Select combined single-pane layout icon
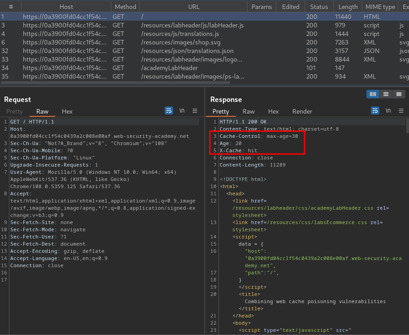Screen dimensions: 409x335 pyautogui.click(x=399, y=94)
